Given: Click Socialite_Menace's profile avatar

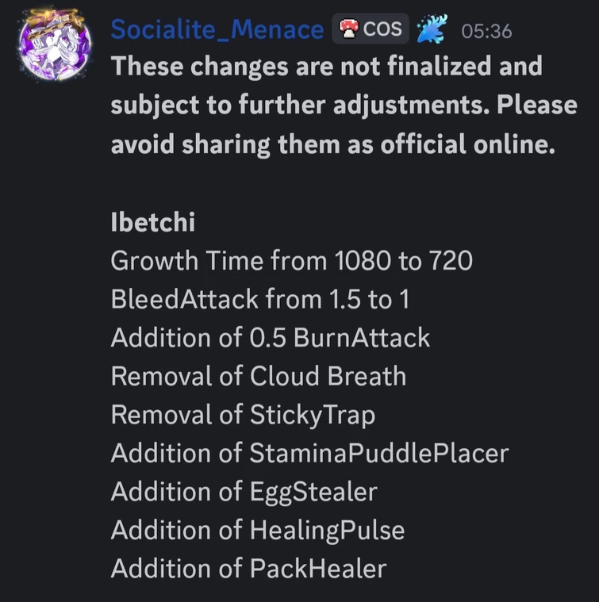Looking at the screenshot, I should (x=52, y=45).
